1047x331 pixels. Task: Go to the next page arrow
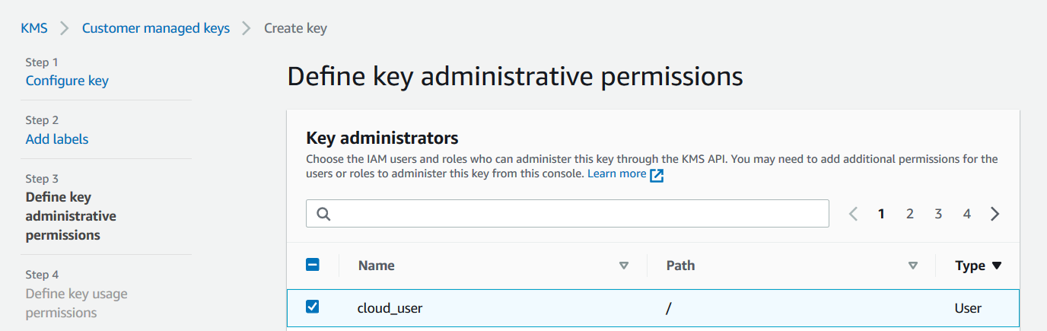click(x=995, y=214)
